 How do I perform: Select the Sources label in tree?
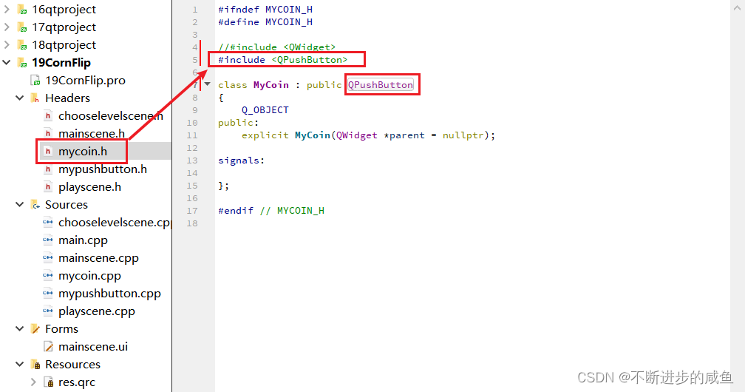tap(67, 205)
